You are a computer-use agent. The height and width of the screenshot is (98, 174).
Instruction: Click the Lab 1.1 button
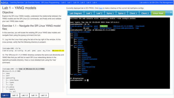coord(5,95)
